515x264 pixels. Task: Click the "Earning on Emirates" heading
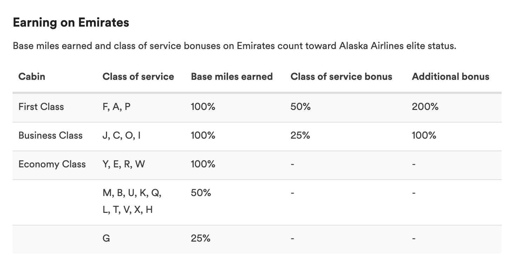71,23
